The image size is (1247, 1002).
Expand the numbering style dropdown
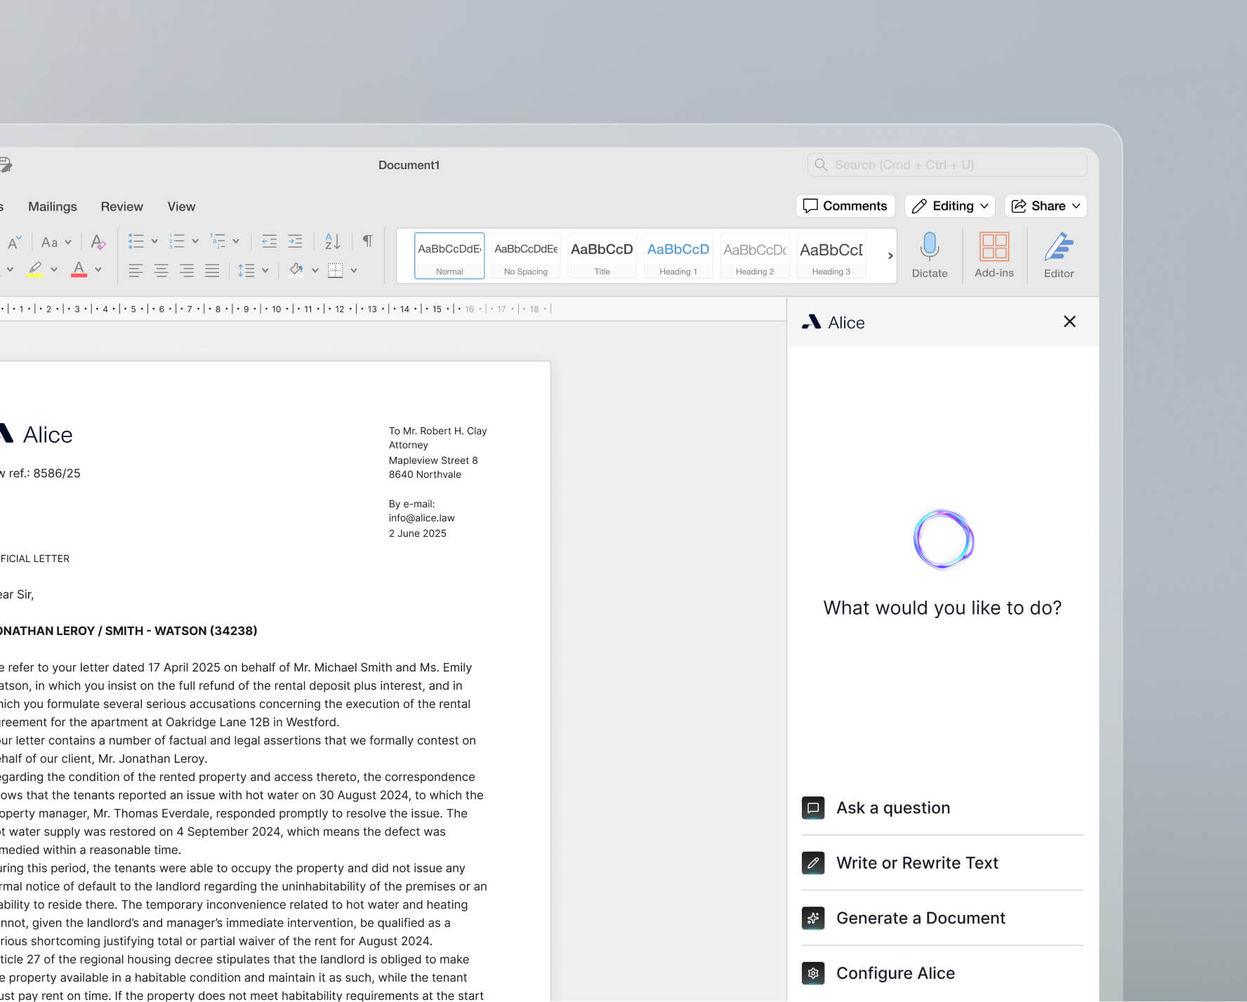195,241
